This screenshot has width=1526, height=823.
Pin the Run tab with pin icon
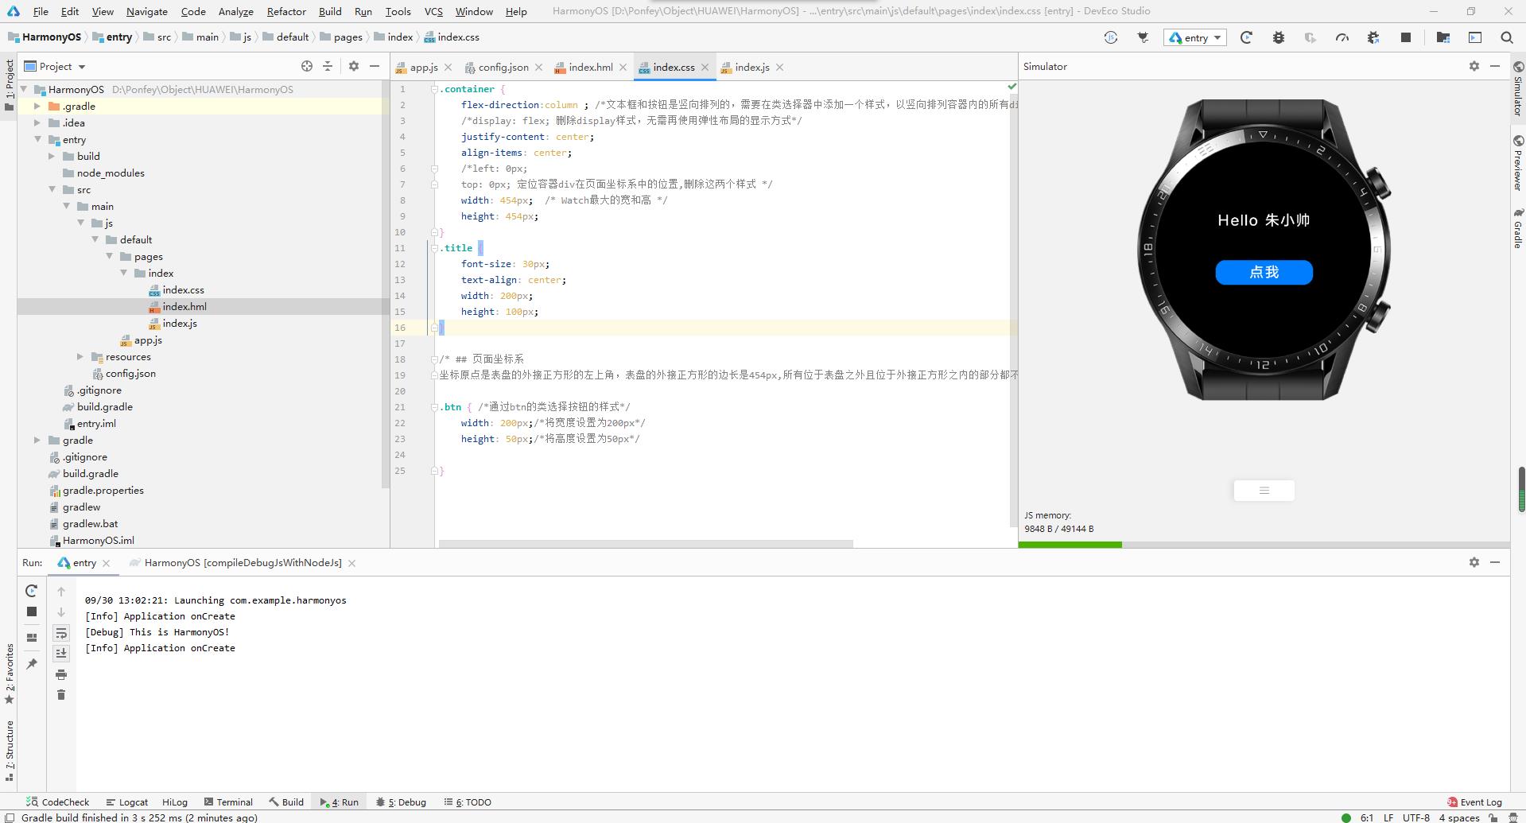point(32,664)
